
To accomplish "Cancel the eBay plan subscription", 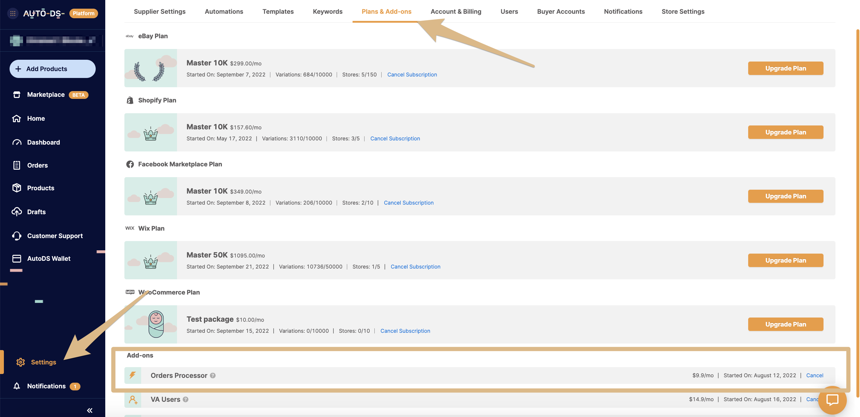I will [412, 74].
